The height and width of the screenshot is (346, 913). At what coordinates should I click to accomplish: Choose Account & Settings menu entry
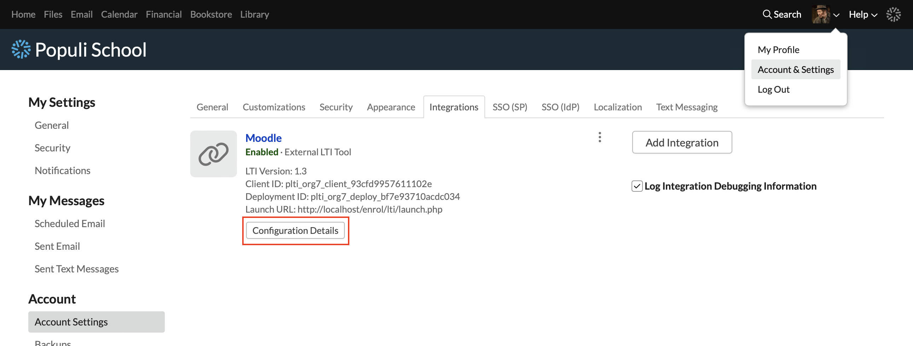point(796,69)
